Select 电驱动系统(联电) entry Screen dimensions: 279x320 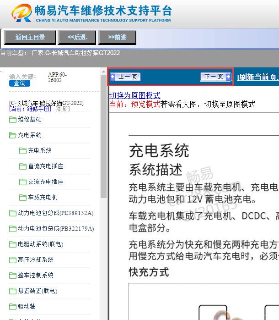pyautogui.click(x=41, y=244)
